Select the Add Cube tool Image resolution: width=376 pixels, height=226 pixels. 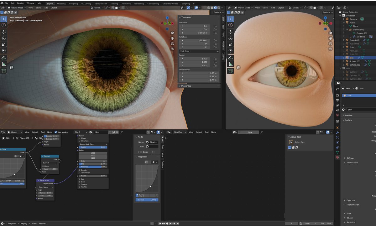coord(4,71)
